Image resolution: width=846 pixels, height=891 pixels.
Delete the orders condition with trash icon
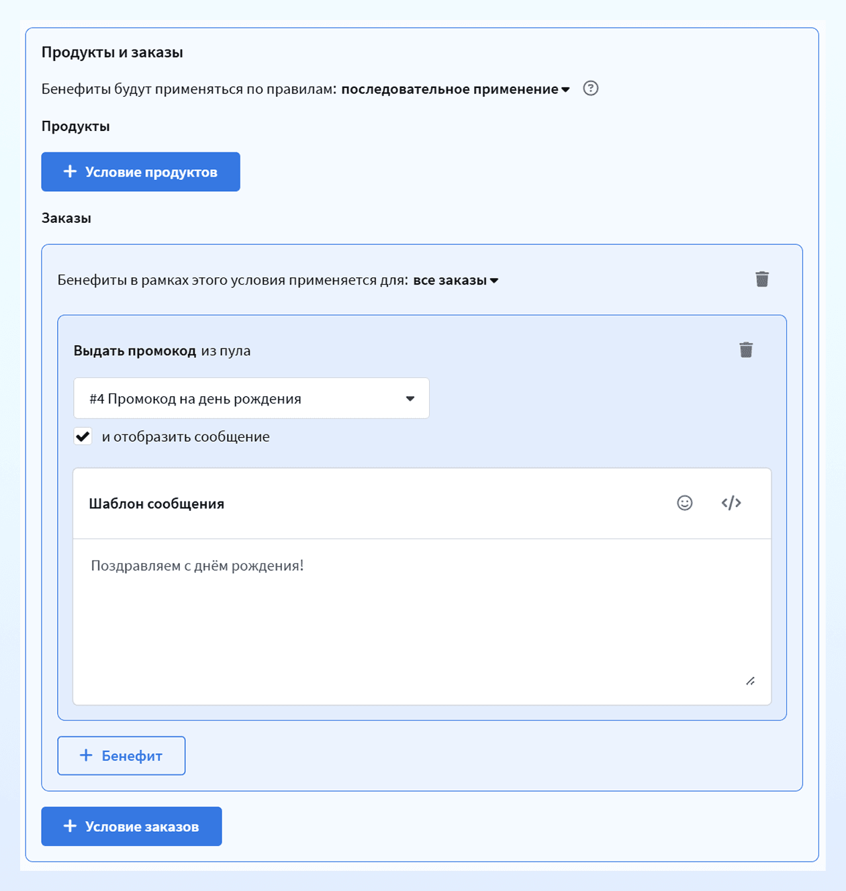click(762, 279)
